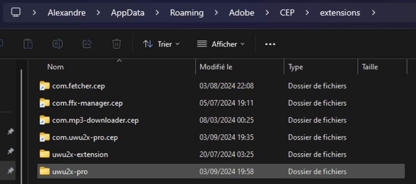
Task: Expand the chevron after Adobe in breadcrumb
Action: pos(267,13)
